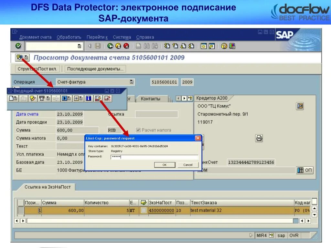This screenshot has height=248, width=331.
Task: Select the row selector of item 1
Action: click(21, 210)
